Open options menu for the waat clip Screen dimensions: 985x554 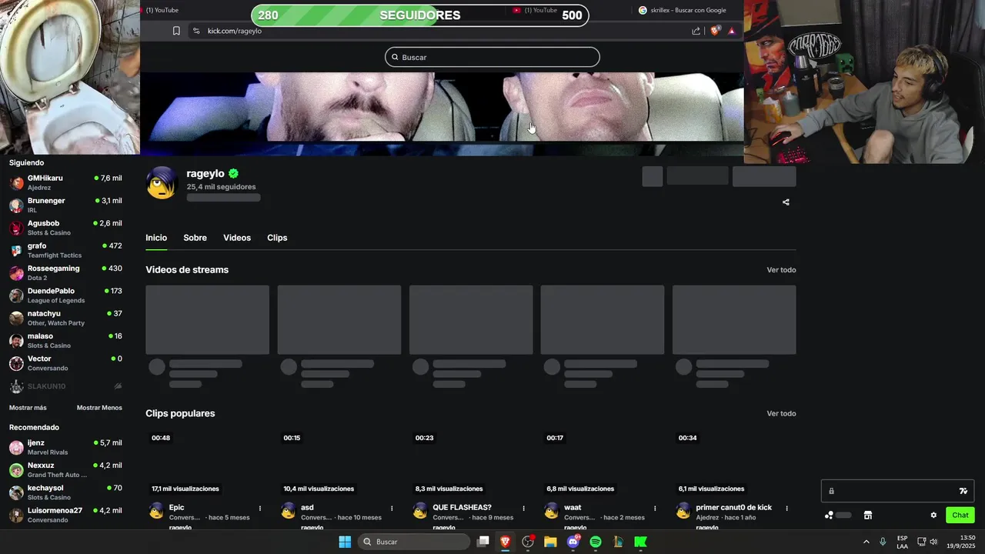pos(655,508)
